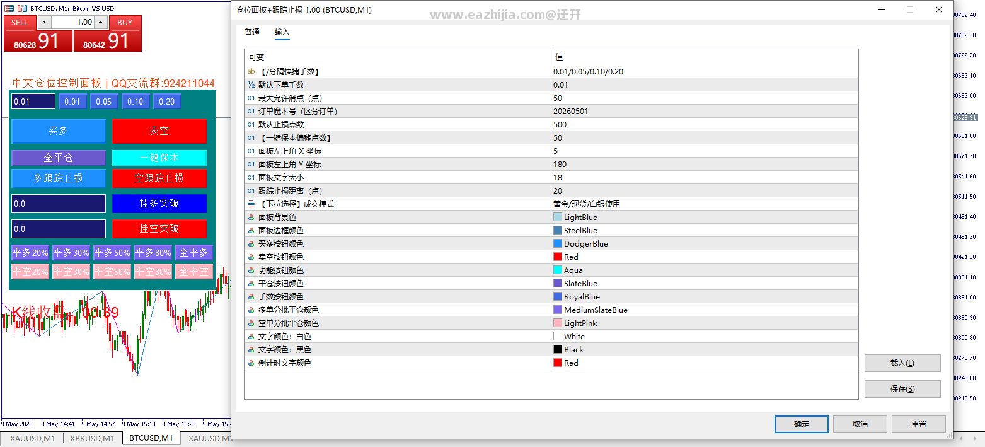This screenshot has width=985, height=447.
Task: Click the price field beside 挂多突破
Action: click(x=59, y=204)
